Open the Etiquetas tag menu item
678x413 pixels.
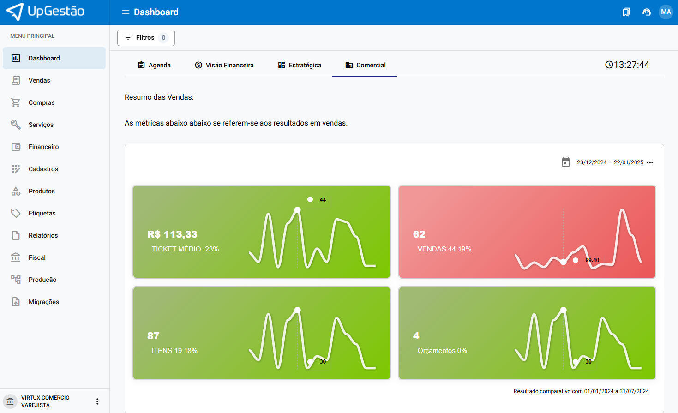42,213
